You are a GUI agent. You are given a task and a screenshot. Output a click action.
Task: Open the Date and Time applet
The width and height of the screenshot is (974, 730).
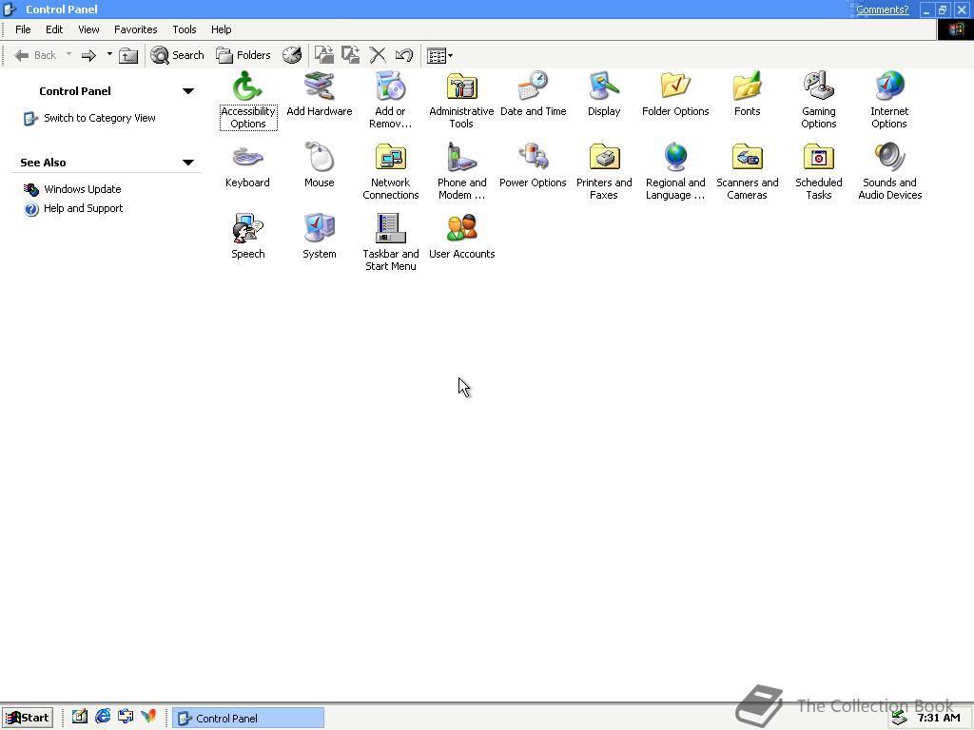533,94
